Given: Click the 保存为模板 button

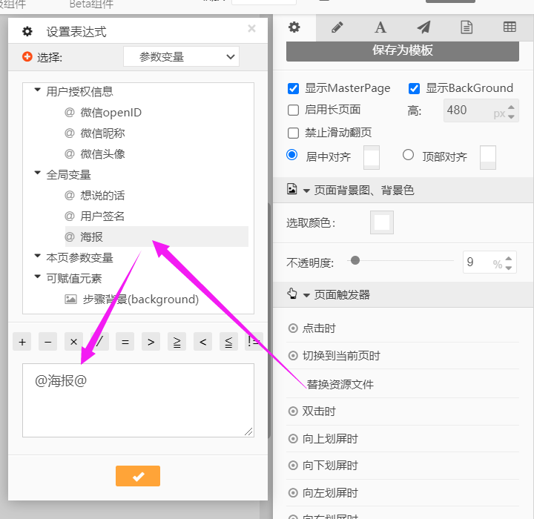Looking at the screenshot, I should click(x=403, y=50).
